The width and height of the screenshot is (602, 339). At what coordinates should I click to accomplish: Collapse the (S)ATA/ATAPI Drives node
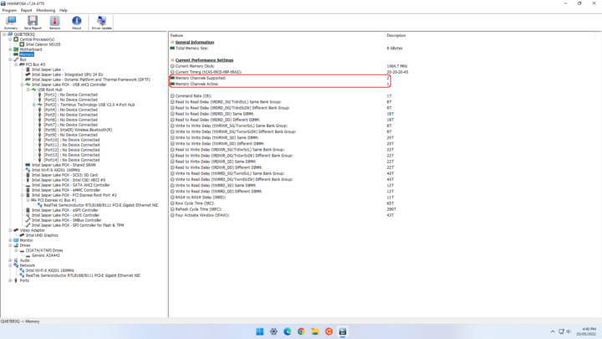pyautogui.click(x=16, y=250)
